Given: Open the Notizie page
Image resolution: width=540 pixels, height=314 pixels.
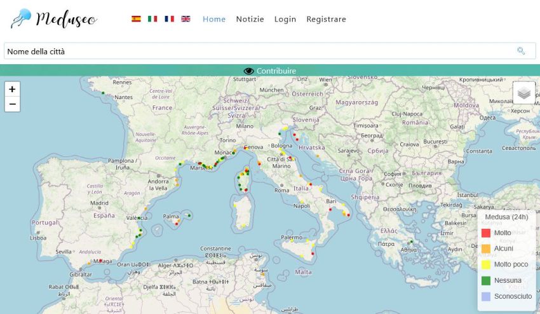Looking at the screenshot, I should pyautogui.click(x=250, y=19).
